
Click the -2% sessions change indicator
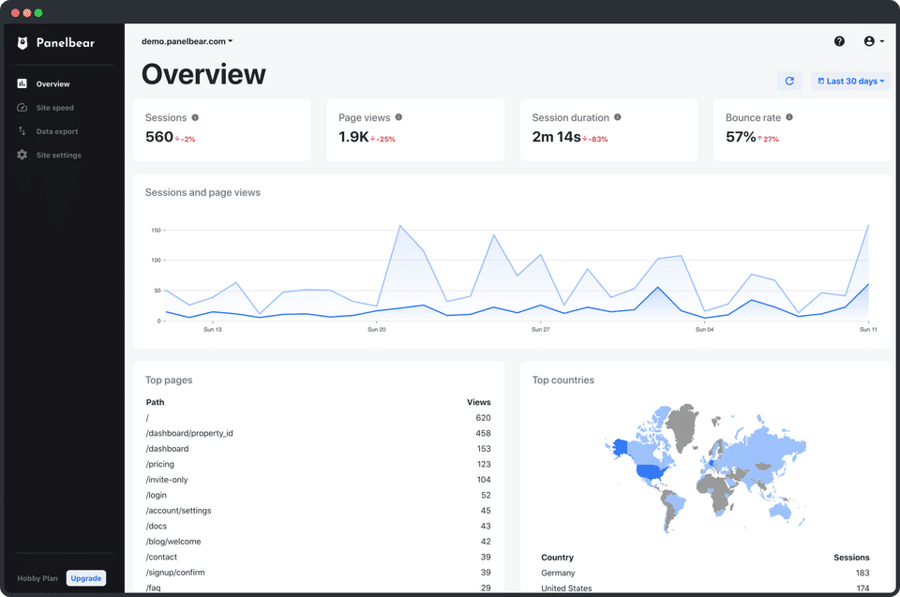click(186, 139)
